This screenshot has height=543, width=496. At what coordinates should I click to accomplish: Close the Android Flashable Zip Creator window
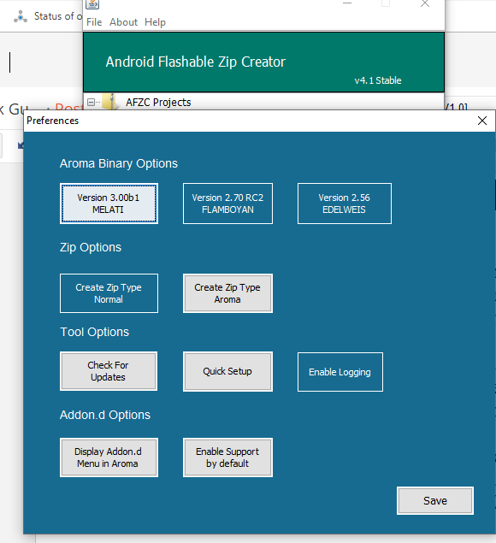pos(425,3)
